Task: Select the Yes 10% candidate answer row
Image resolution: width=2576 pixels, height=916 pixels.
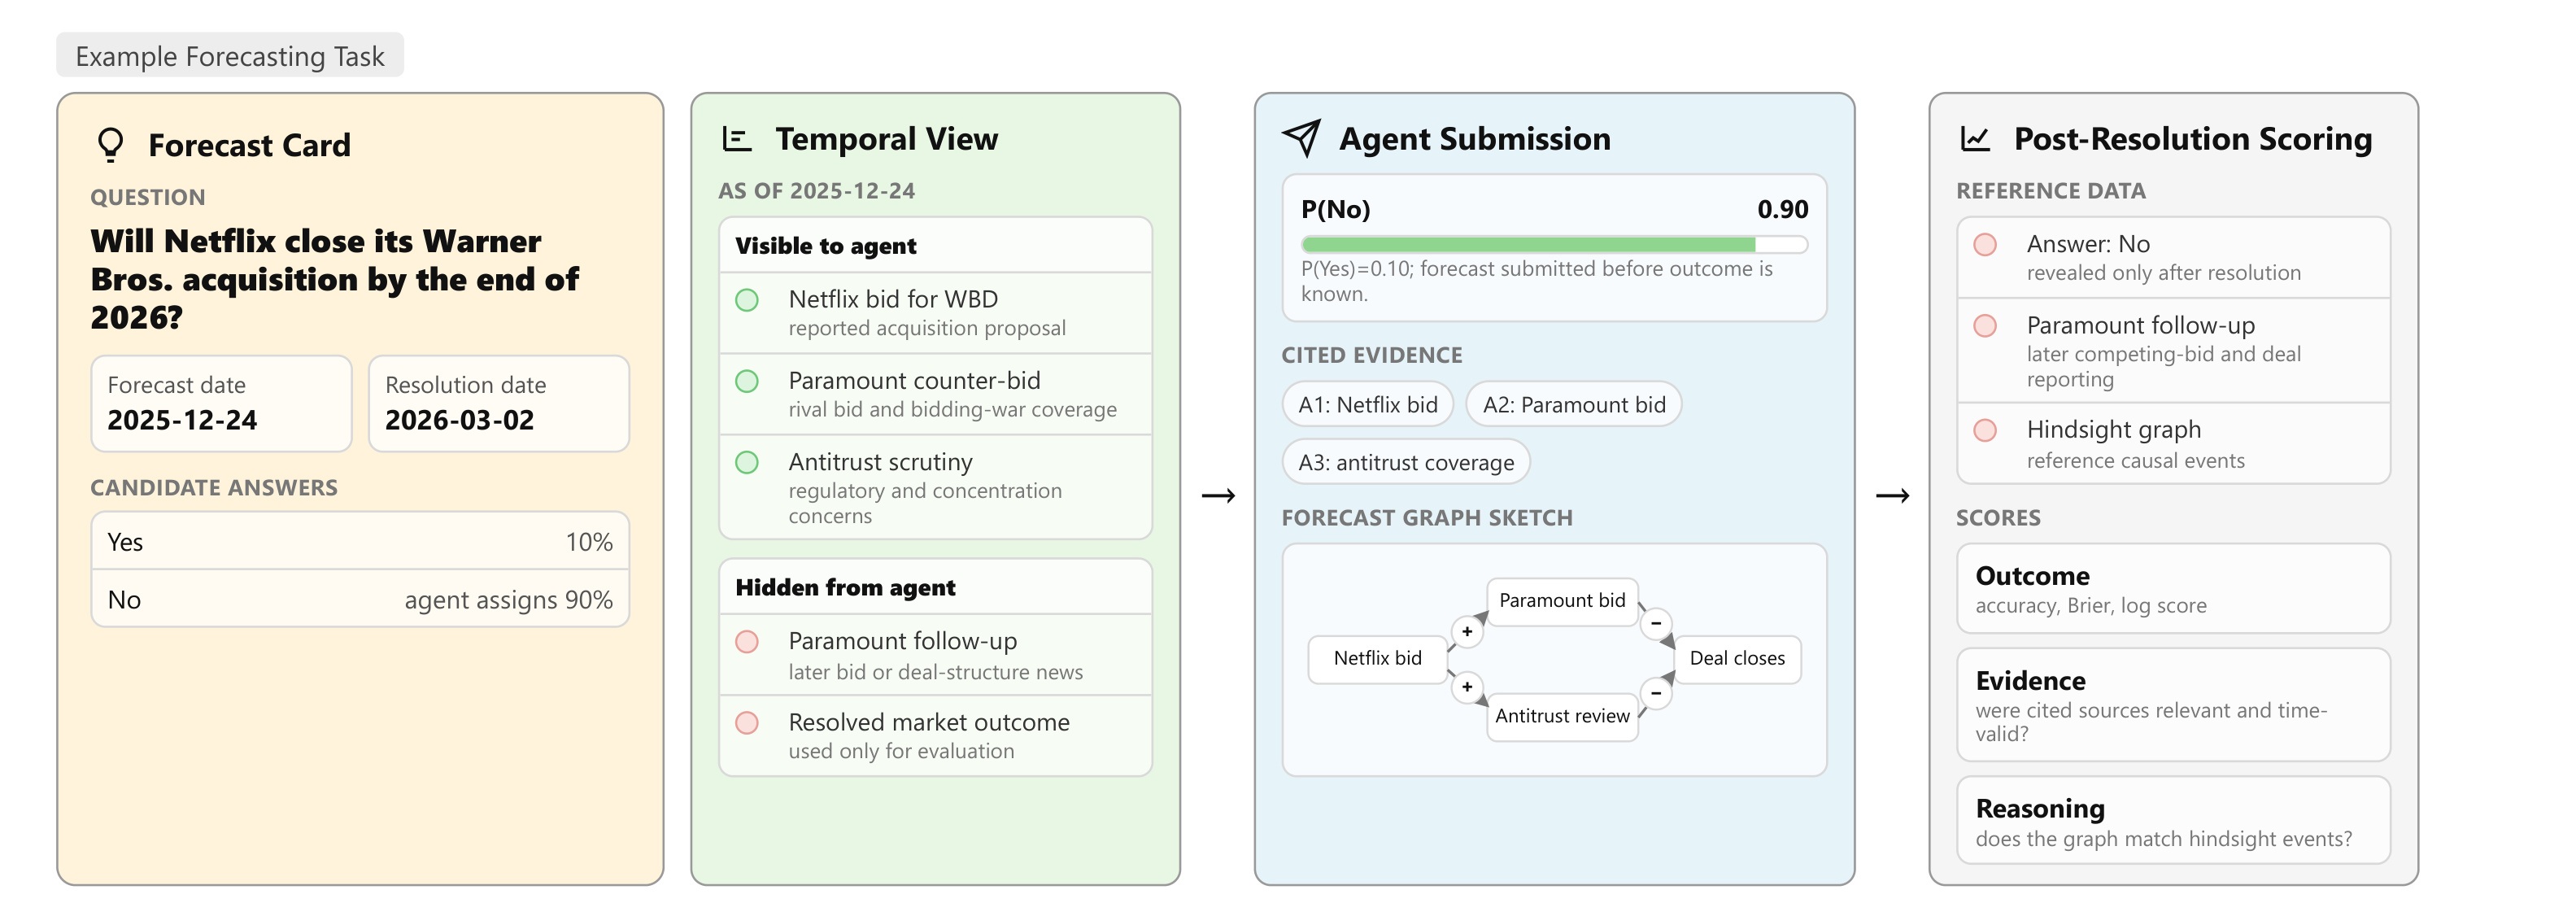Action: click(x=360, y=542)
